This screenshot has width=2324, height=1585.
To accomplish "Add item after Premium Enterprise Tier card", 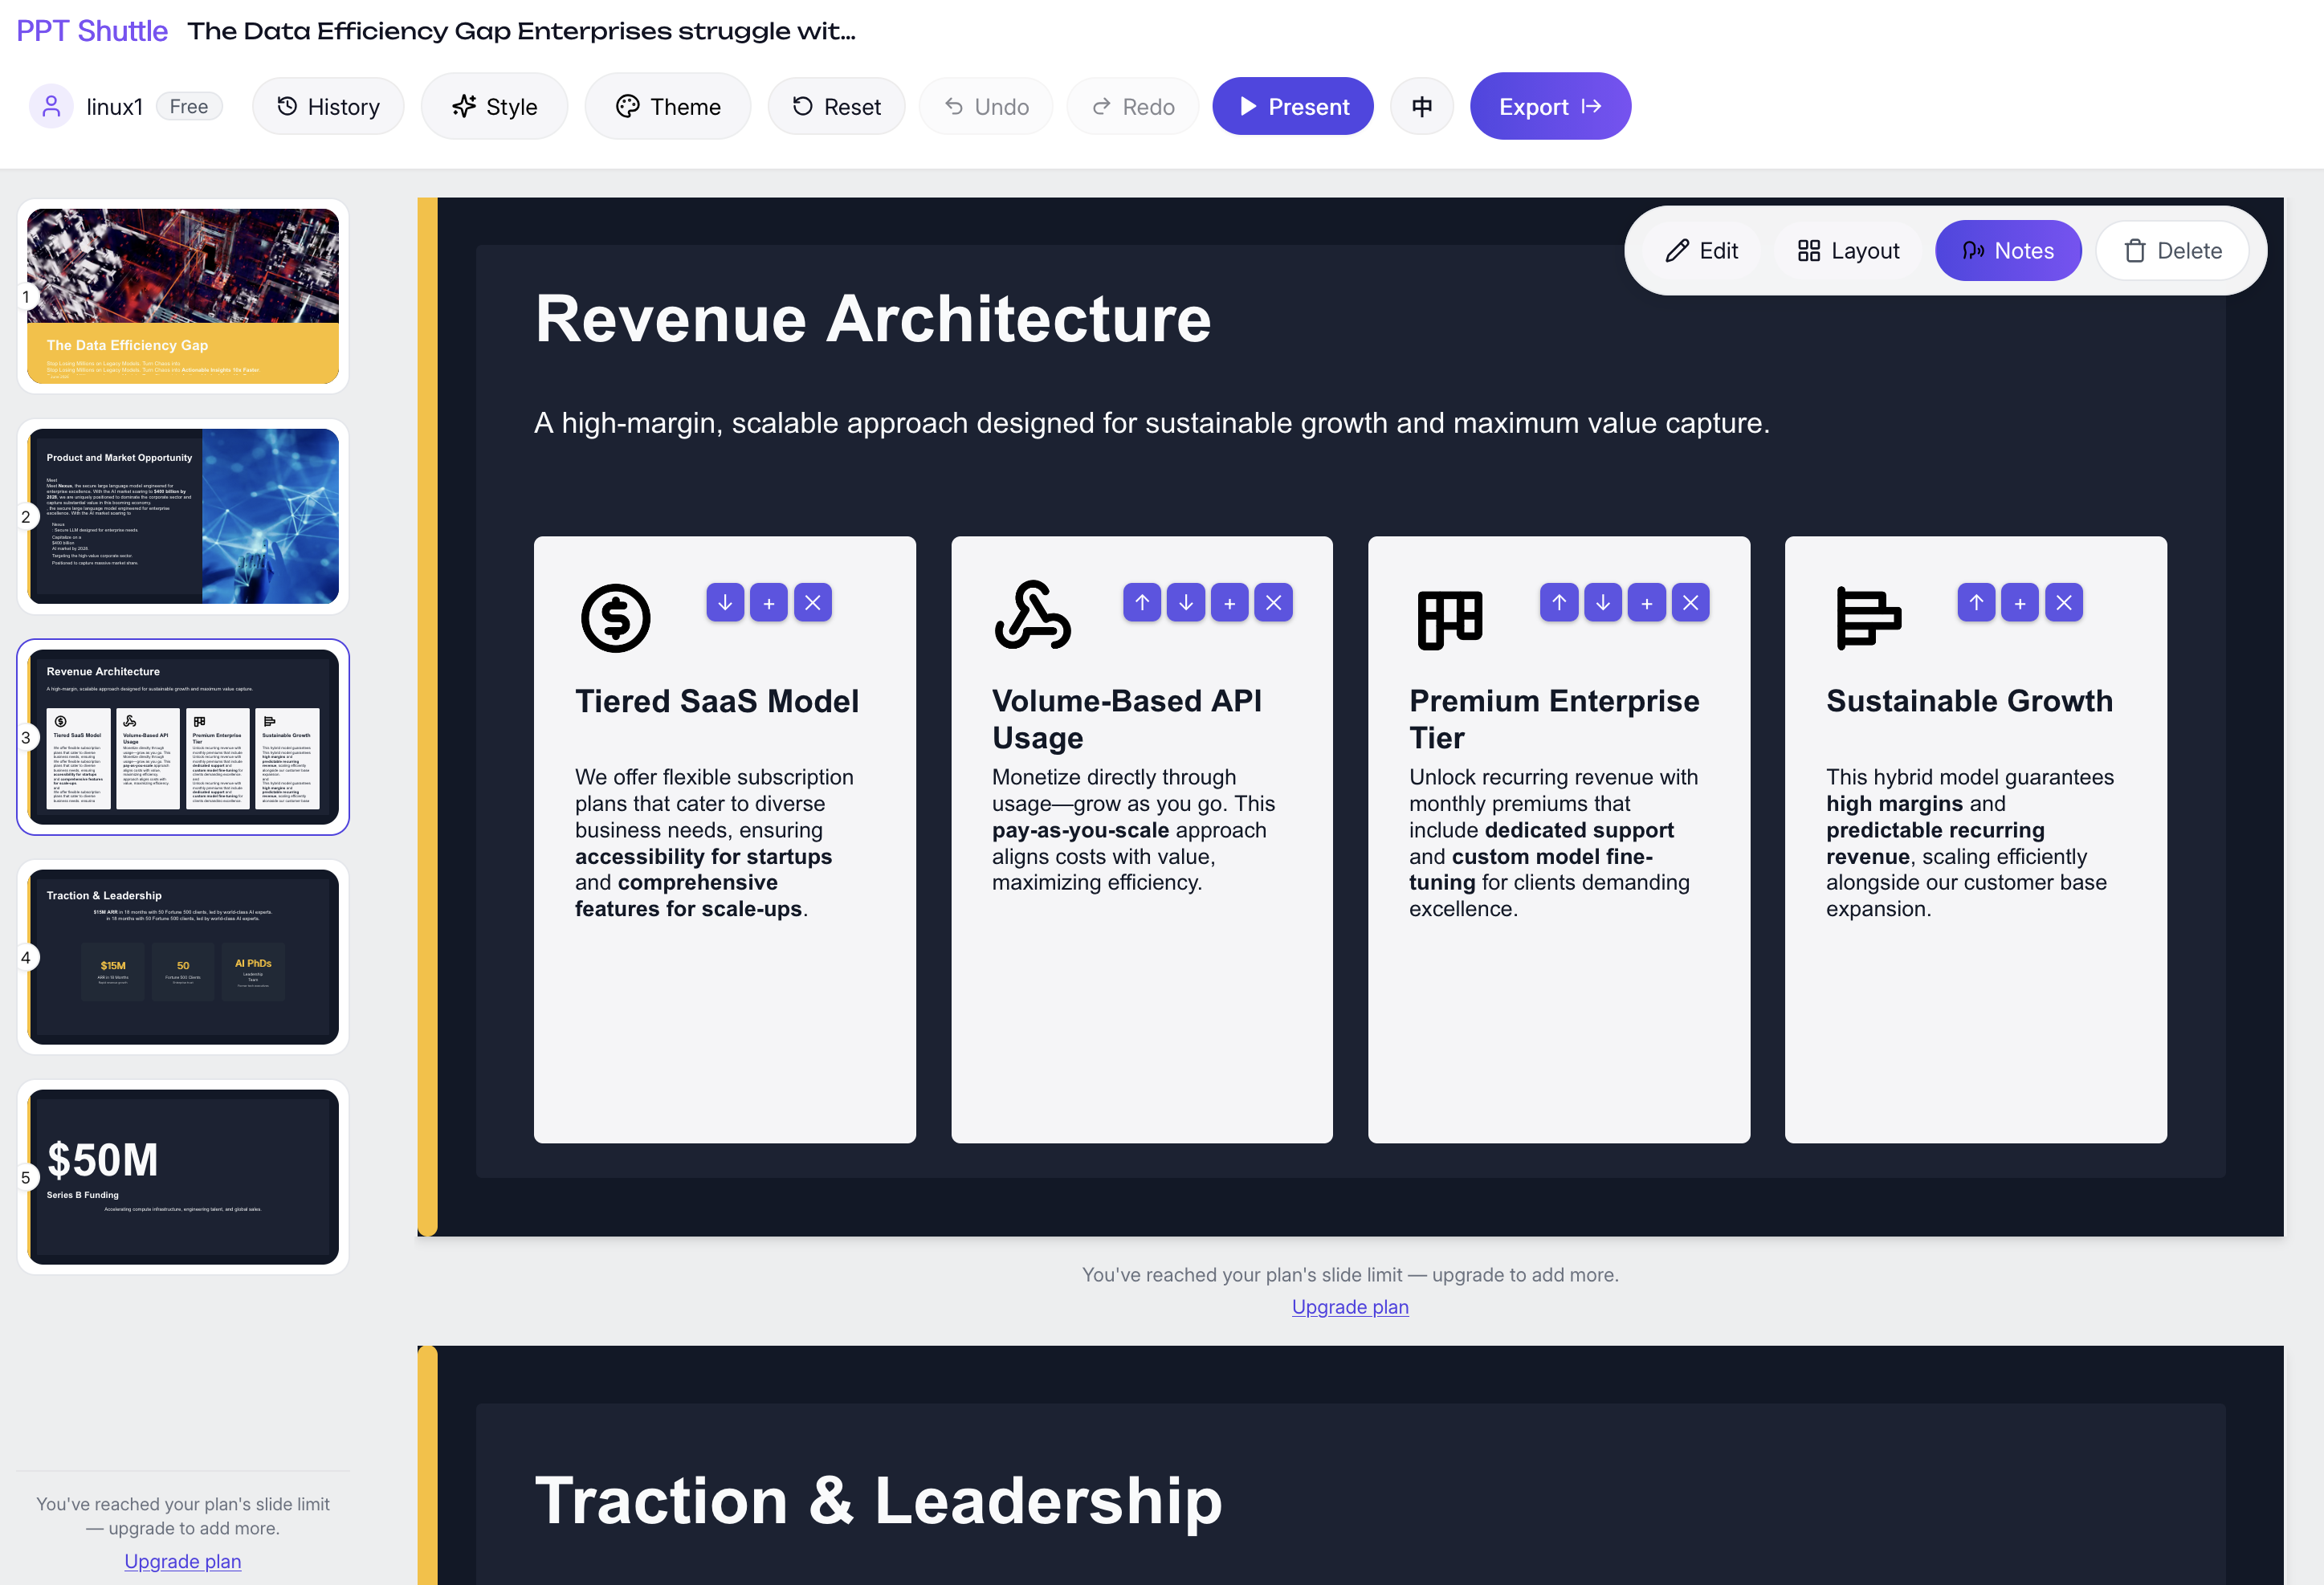I will (1647, 603).
